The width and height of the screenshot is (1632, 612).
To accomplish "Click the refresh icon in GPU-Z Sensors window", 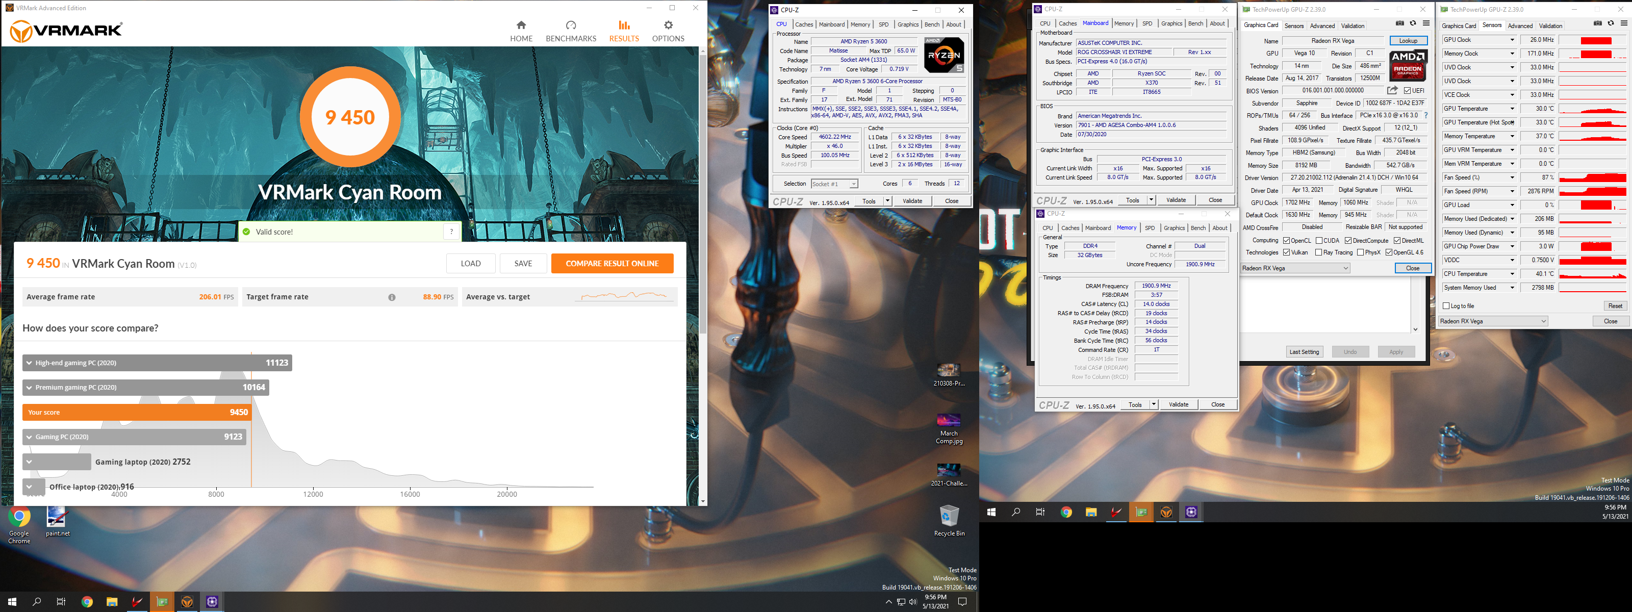I will pyautogui.click(x=1611, y=23).
